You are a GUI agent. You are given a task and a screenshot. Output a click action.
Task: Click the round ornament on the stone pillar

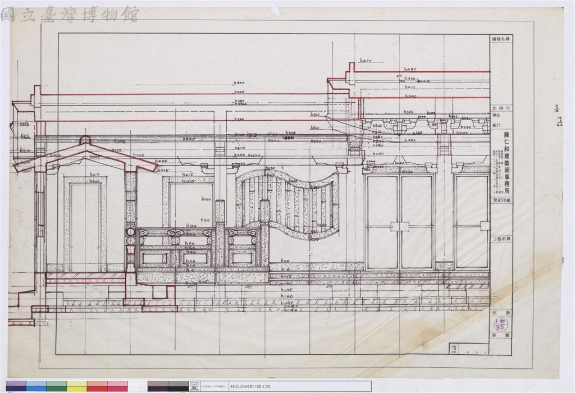(130, 232)
